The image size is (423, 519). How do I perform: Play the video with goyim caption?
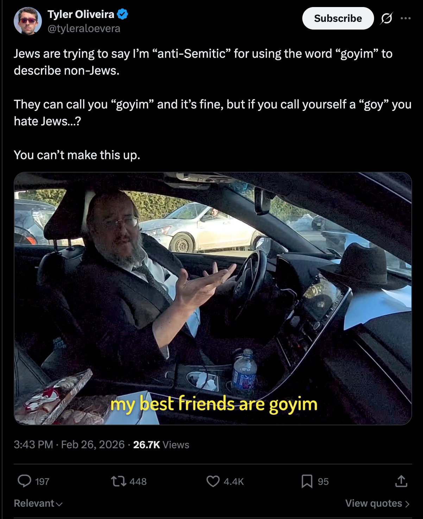coord(213,299)
